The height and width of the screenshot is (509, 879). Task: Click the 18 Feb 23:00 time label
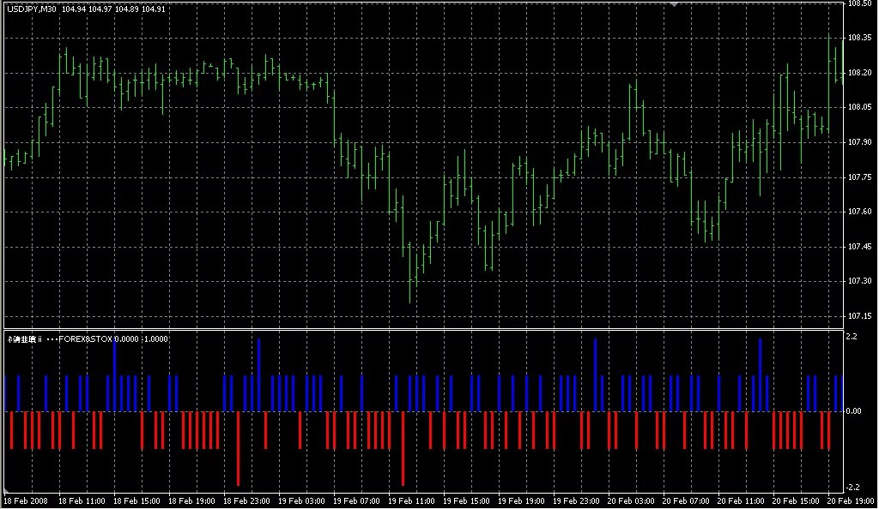246,501
